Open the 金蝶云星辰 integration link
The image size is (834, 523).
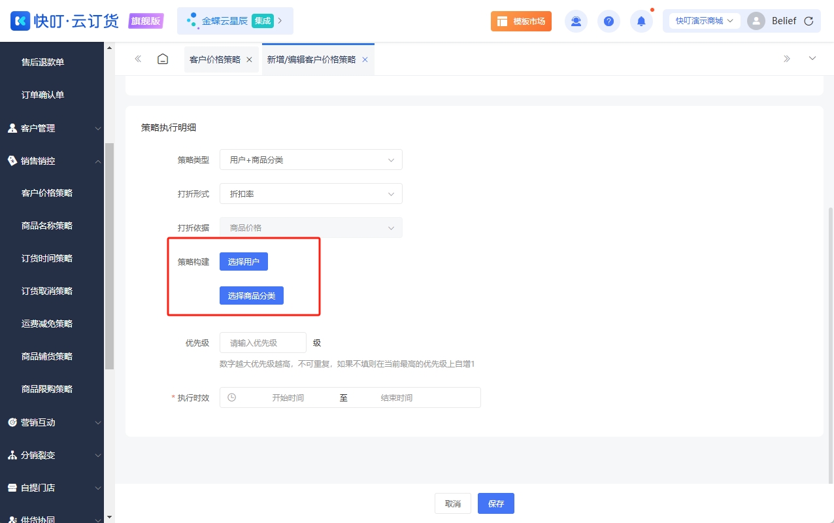(235, 21)
